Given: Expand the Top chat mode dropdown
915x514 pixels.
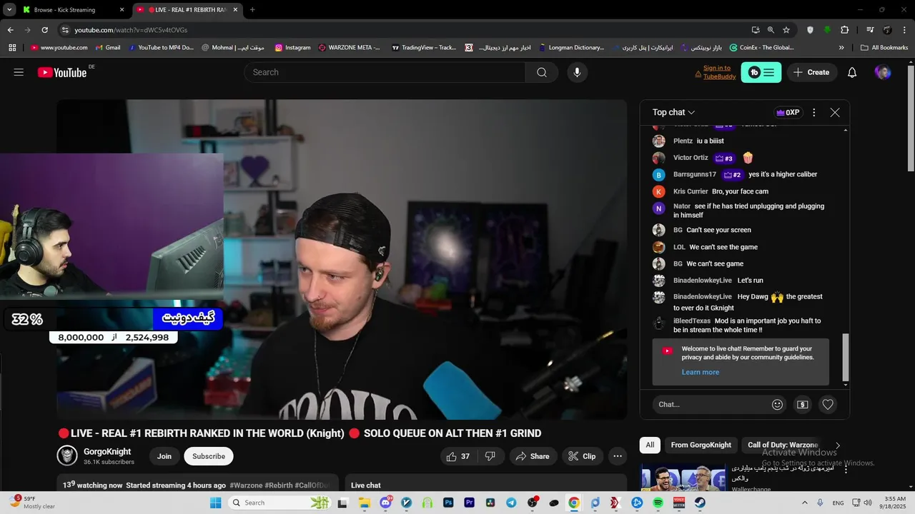Looking at the screenshot, I should point(673,112).
